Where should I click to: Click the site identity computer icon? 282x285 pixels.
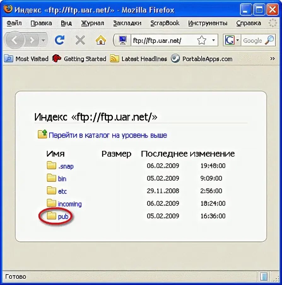point(123,40)
